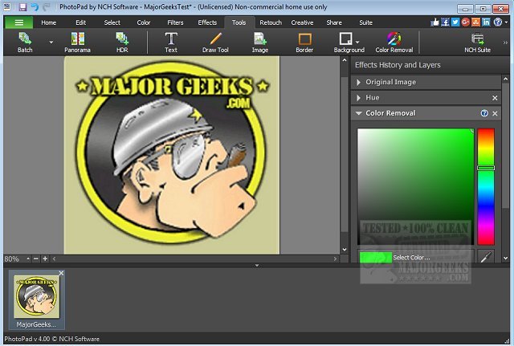Remove the Hue effect layer
The width and height of the screenshot is (514, 346).
point(495,98)
